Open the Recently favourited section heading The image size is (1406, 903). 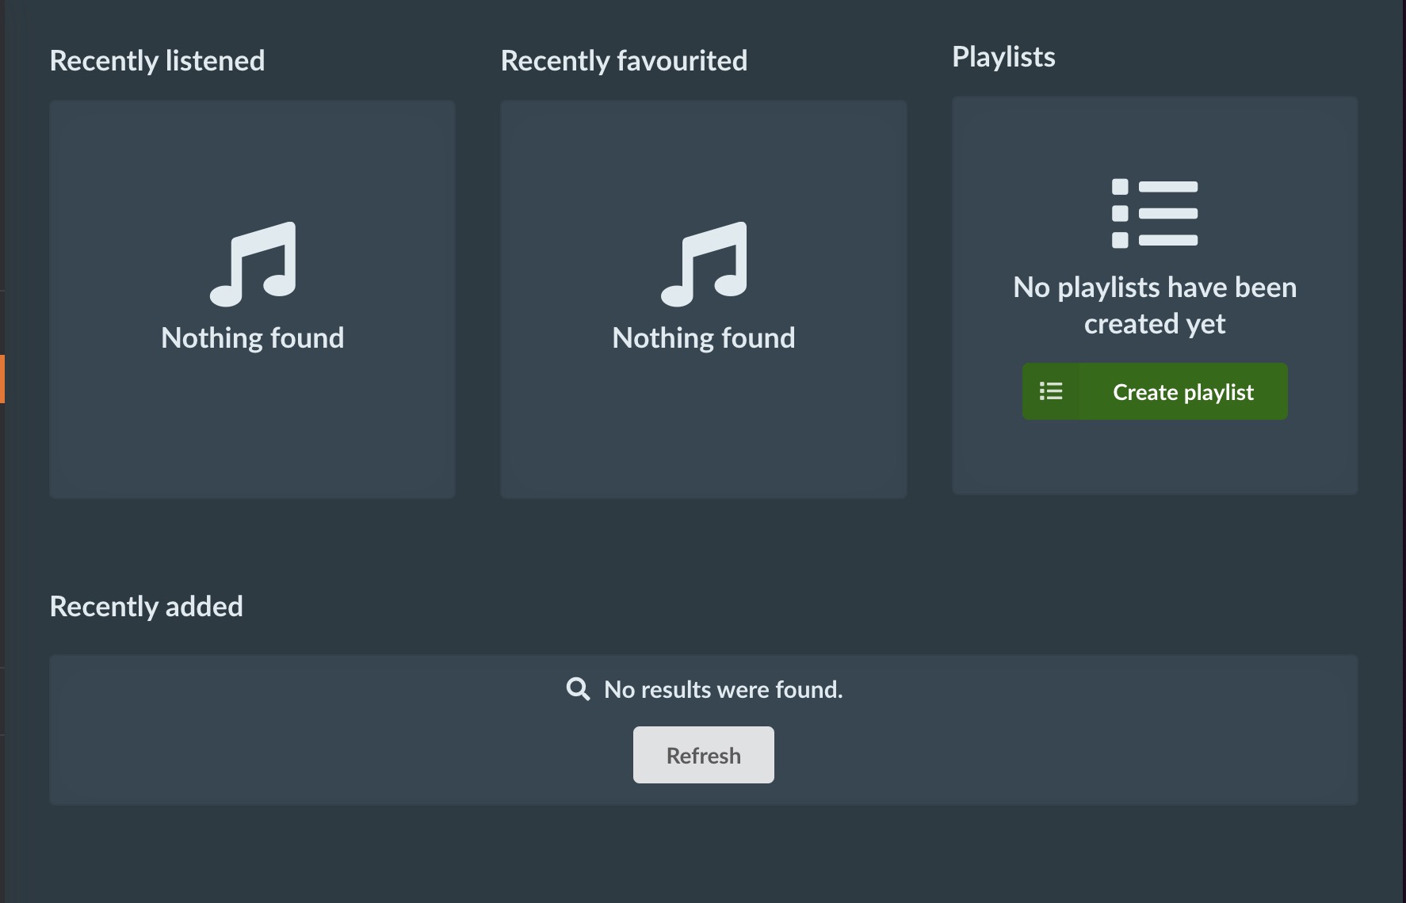click(624, 60)
